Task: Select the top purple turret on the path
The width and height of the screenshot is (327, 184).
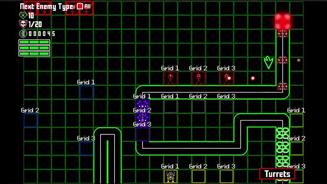Action: (x=142, y=105)
